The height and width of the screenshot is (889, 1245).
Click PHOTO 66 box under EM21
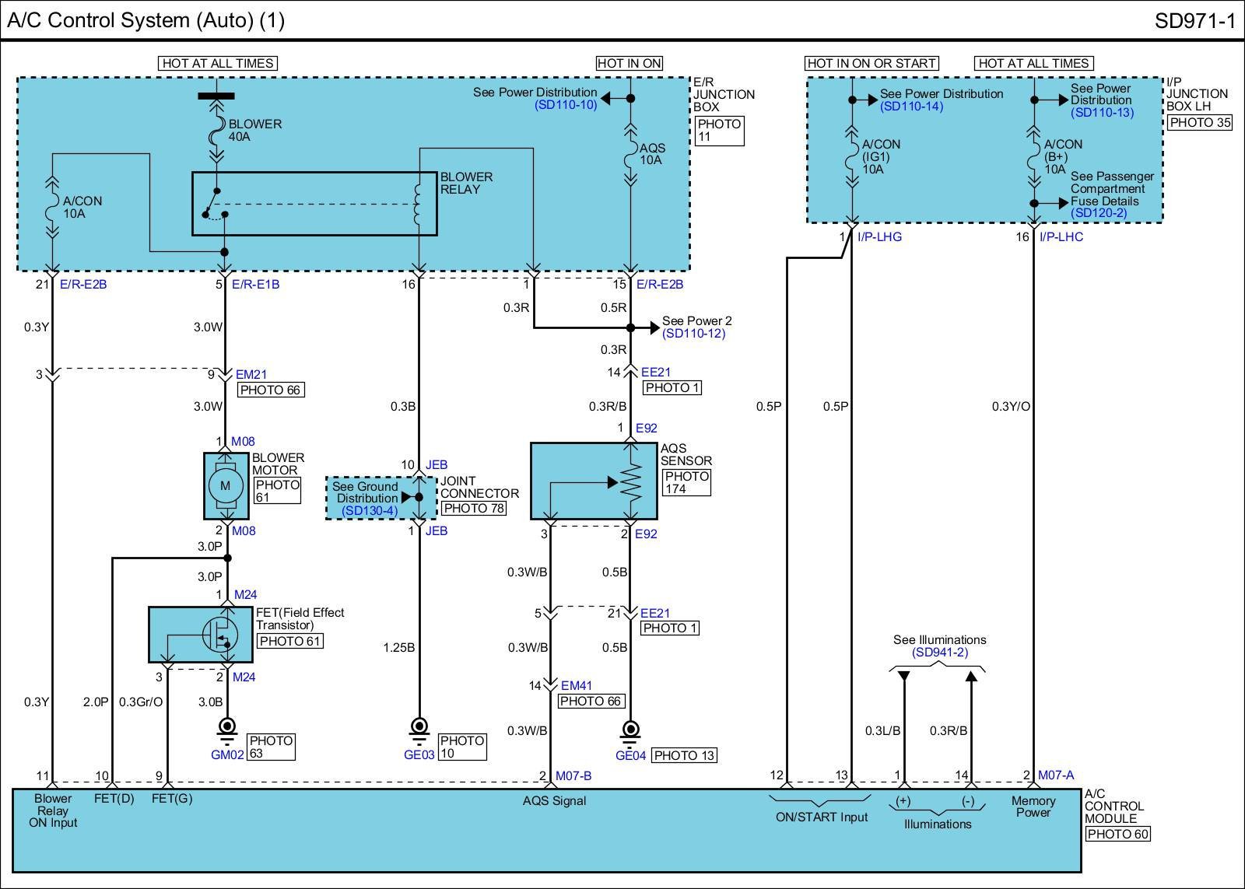[x=271, y=390]
